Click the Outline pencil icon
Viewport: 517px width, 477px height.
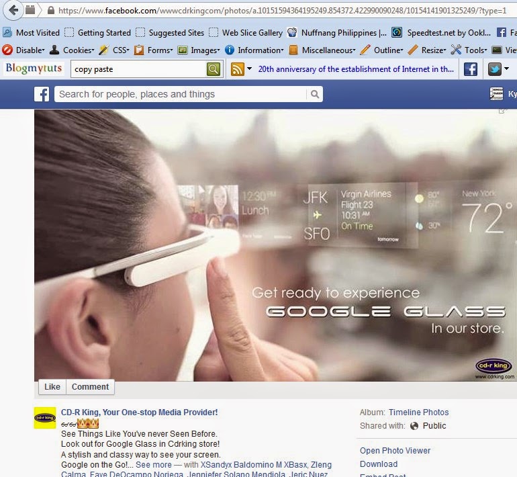[365, 50]
